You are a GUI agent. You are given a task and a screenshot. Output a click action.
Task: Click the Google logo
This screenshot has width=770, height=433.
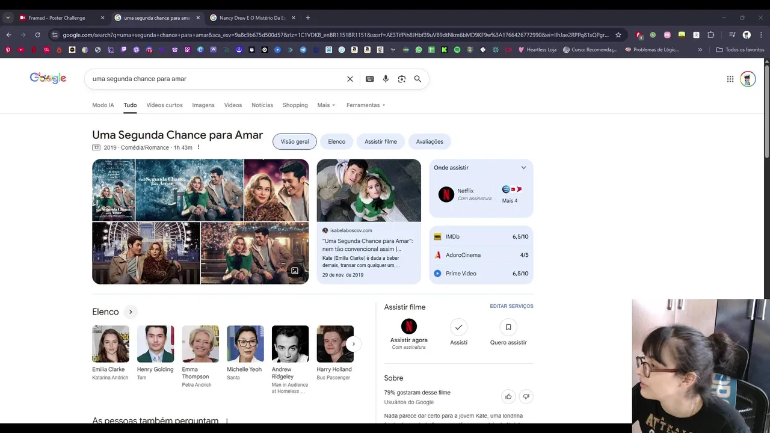pos(48,78)
